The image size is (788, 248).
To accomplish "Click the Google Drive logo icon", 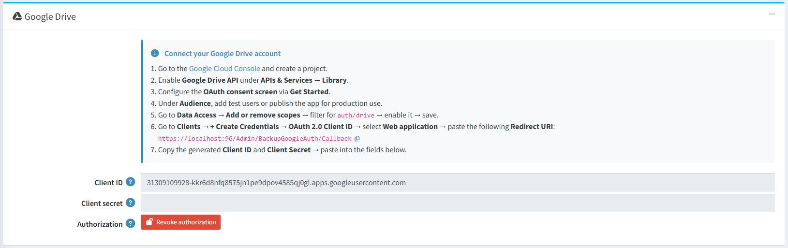I will point(17,16).
